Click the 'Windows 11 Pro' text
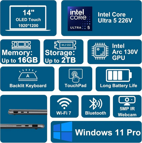Screen dimensions: 142x143 (x=108, y=132)
